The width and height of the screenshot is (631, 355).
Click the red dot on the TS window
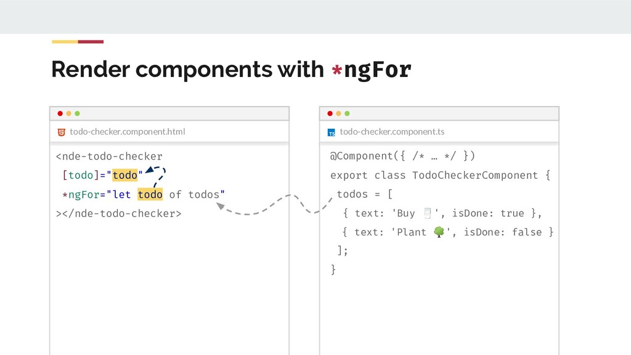click(330, 113)
